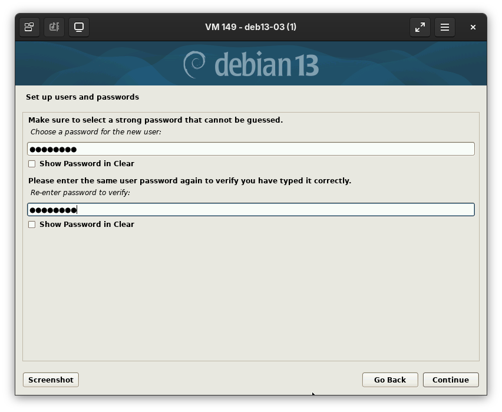Click the Debian swirl logo in the banner
The width and height of the screenshot is (502, 412).
coord(194,64)
